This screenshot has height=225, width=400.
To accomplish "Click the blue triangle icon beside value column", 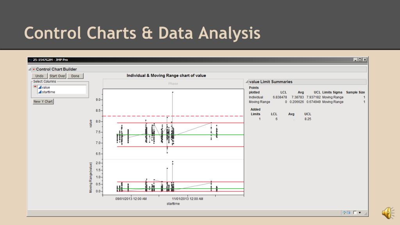I will coord(39,87).
